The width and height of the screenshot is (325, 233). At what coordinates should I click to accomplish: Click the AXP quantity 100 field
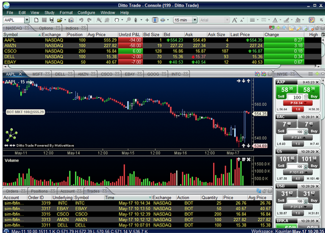tap(296, 97)
